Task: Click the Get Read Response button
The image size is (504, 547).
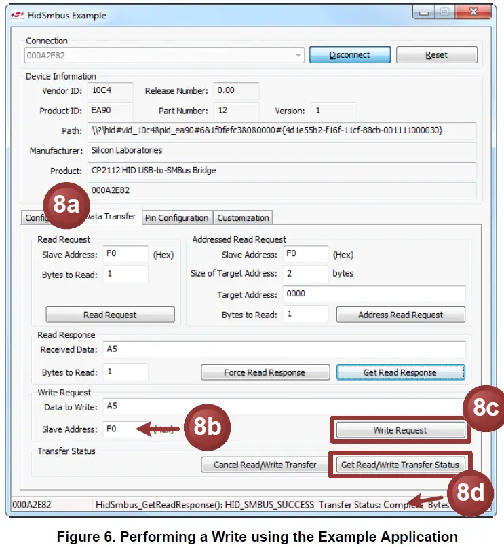Action: (x=400, y=372)
